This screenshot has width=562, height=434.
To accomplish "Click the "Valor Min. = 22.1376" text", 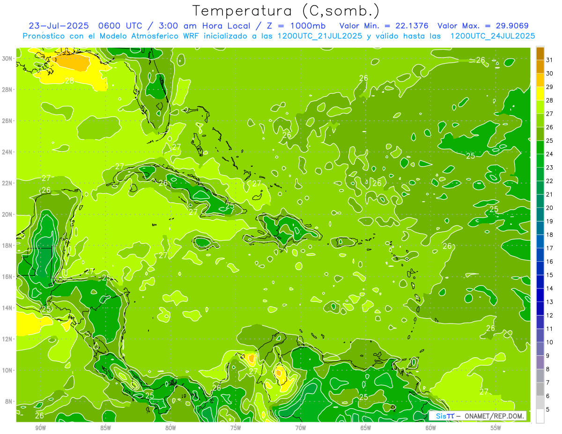I will (384, 26).
